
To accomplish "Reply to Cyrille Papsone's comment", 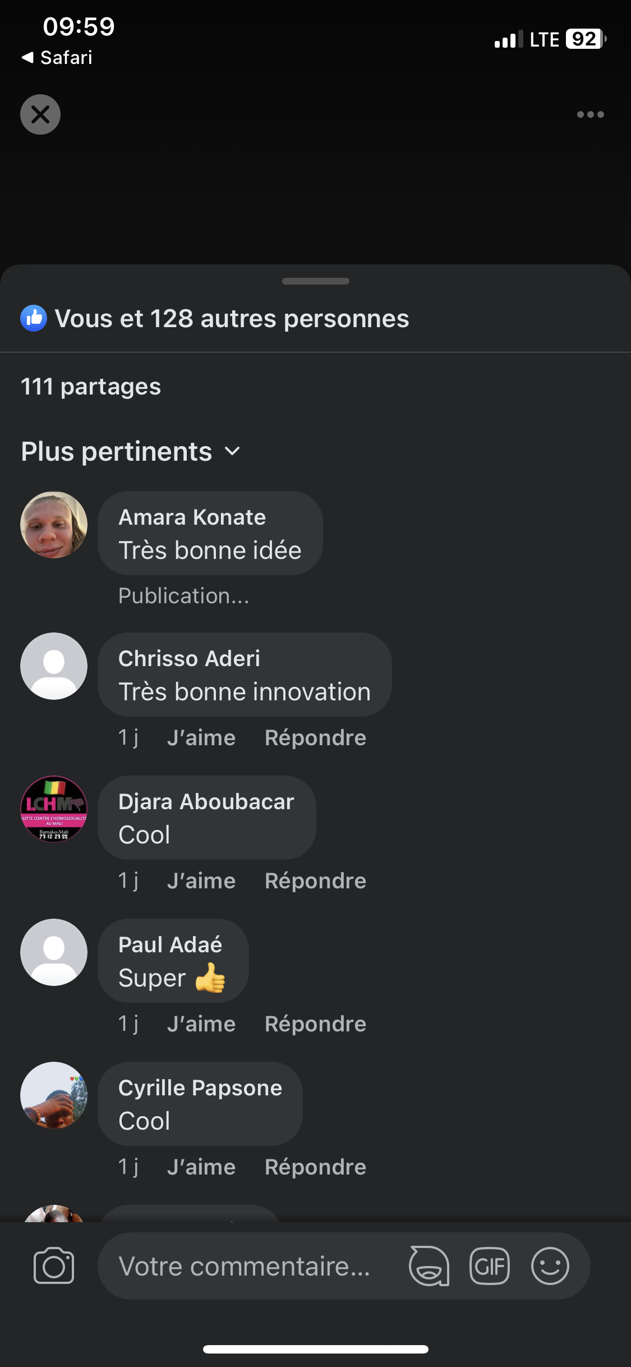I will pos(315,1167).
